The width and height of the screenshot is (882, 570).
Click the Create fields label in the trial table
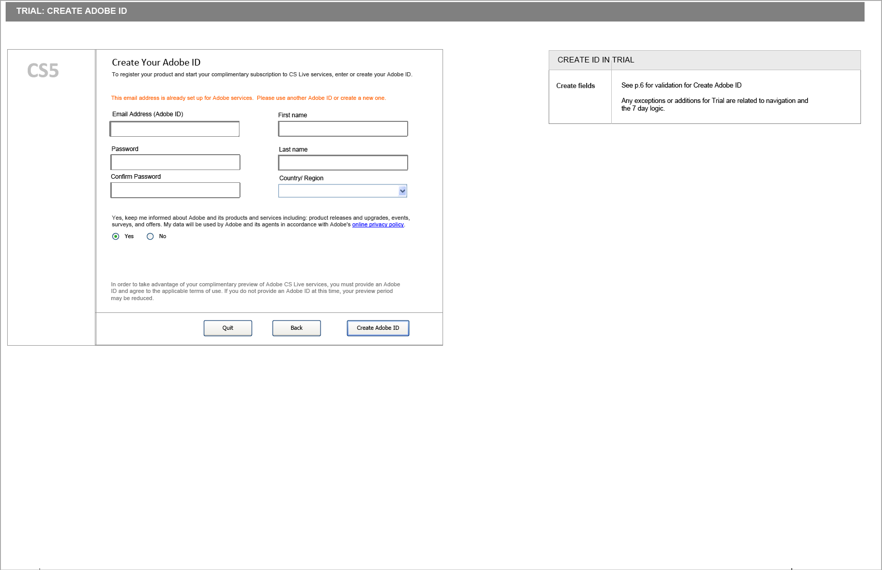(x=576, y=86)
